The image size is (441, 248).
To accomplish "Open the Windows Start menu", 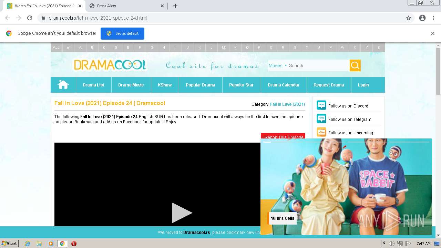I will 10,244.
